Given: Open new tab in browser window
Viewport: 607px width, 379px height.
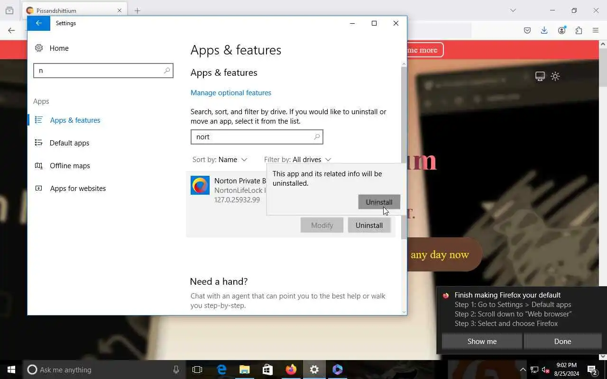Looking at the screenshot, I should (137, 10).
